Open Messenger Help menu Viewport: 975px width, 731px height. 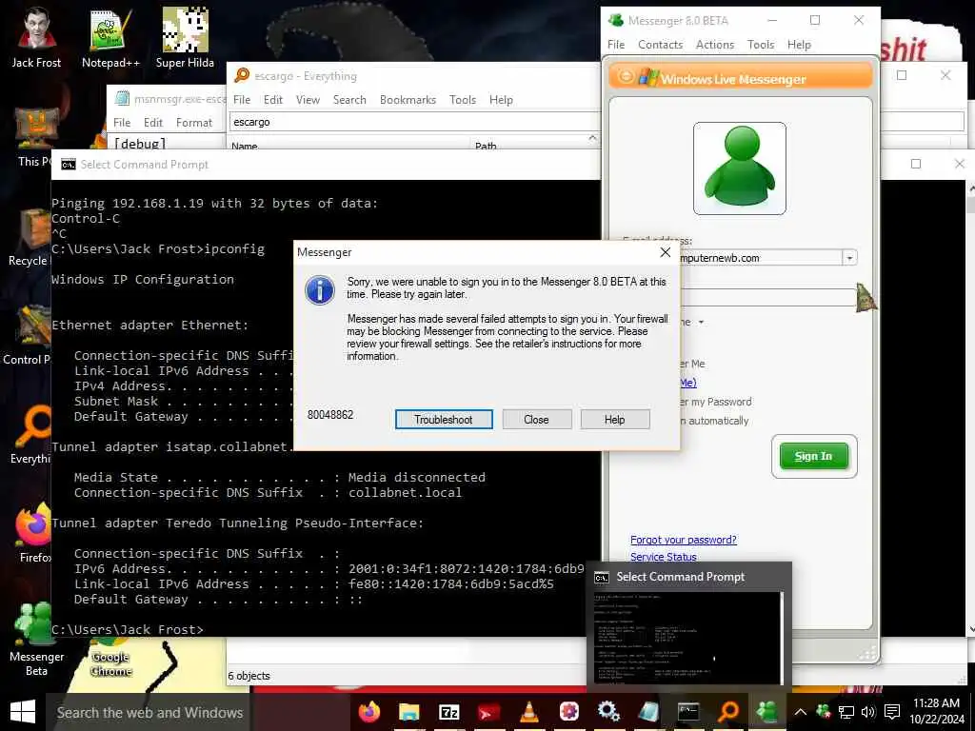[799, 45]
